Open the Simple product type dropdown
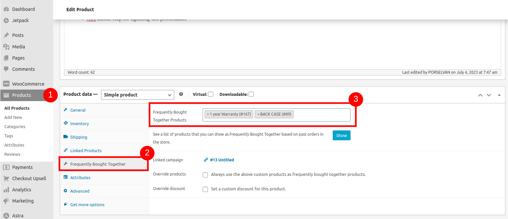508x219 pixels. 137,95
